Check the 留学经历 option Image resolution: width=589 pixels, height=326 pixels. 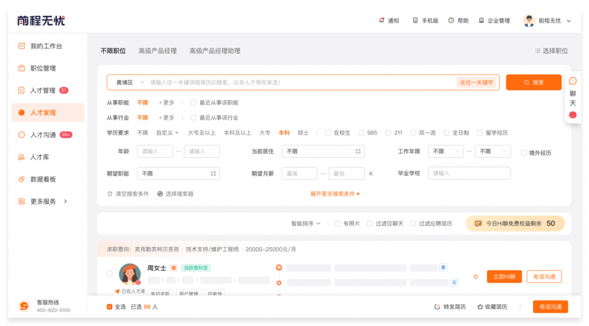[x=479, y=133]
